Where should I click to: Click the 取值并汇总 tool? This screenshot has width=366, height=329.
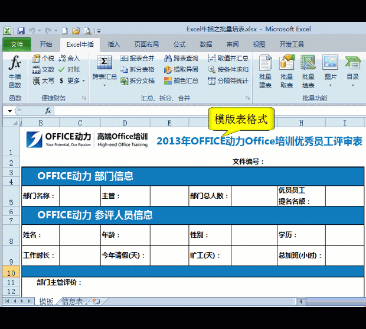(228, 58)
